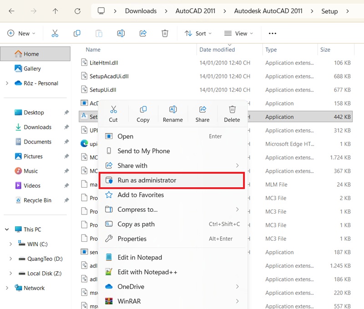Click the back navigation arrow
The image size is (364, 309).
(12, 10)
